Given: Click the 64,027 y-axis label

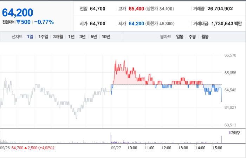Looking at the screenshot, I should click(x=230, y=107).
